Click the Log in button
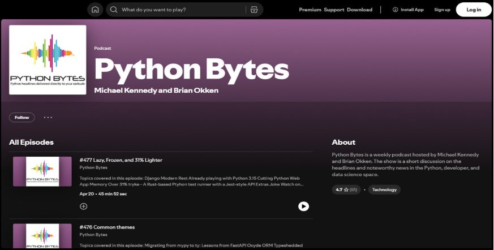 (x=474, y=10)
